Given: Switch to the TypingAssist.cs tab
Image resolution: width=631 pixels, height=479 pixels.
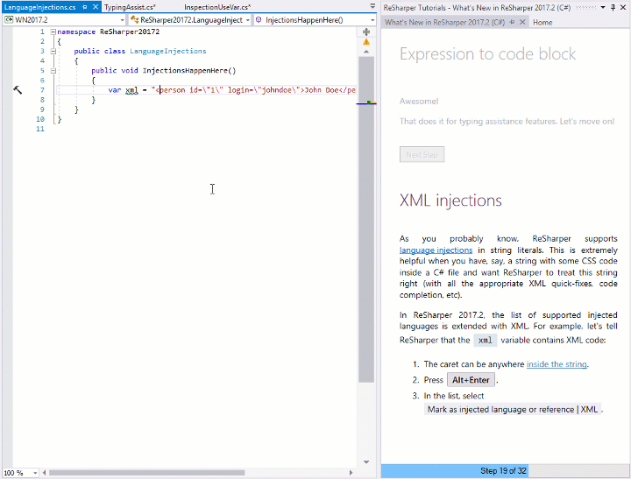Looking at the screenshot, I should 130,7.
